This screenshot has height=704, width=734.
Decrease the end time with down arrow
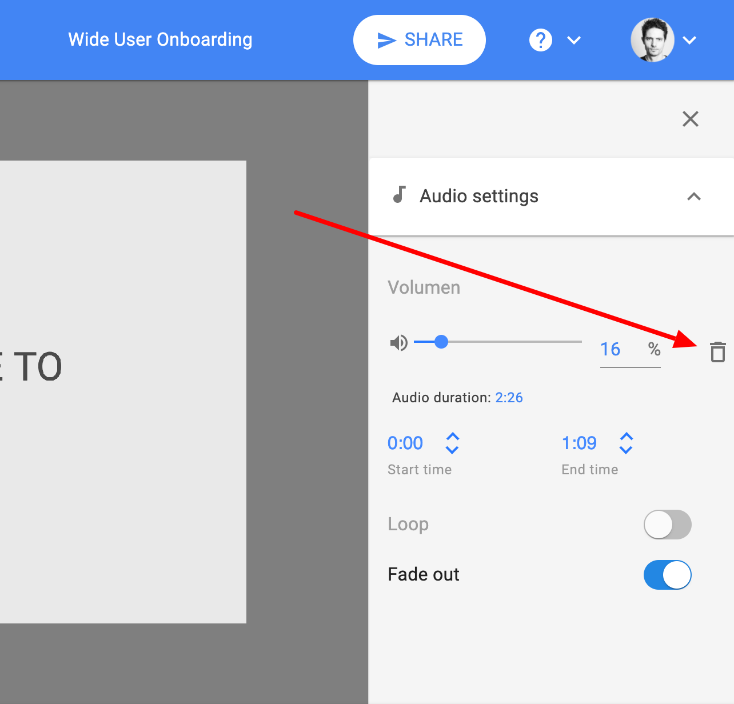coord(626,450)
